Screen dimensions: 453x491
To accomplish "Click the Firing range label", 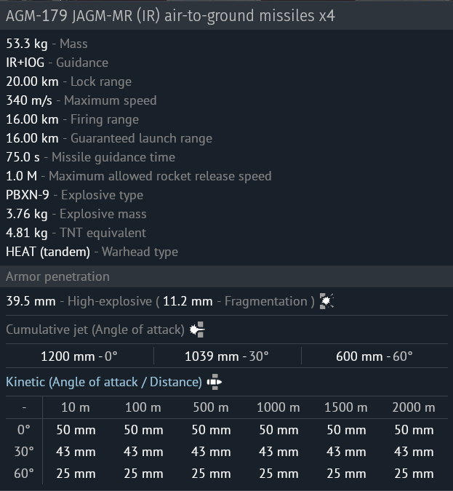I will (105, 119).
